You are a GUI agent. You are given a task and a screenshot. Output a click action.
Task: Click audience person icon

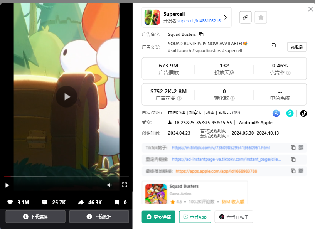point(170,122)
